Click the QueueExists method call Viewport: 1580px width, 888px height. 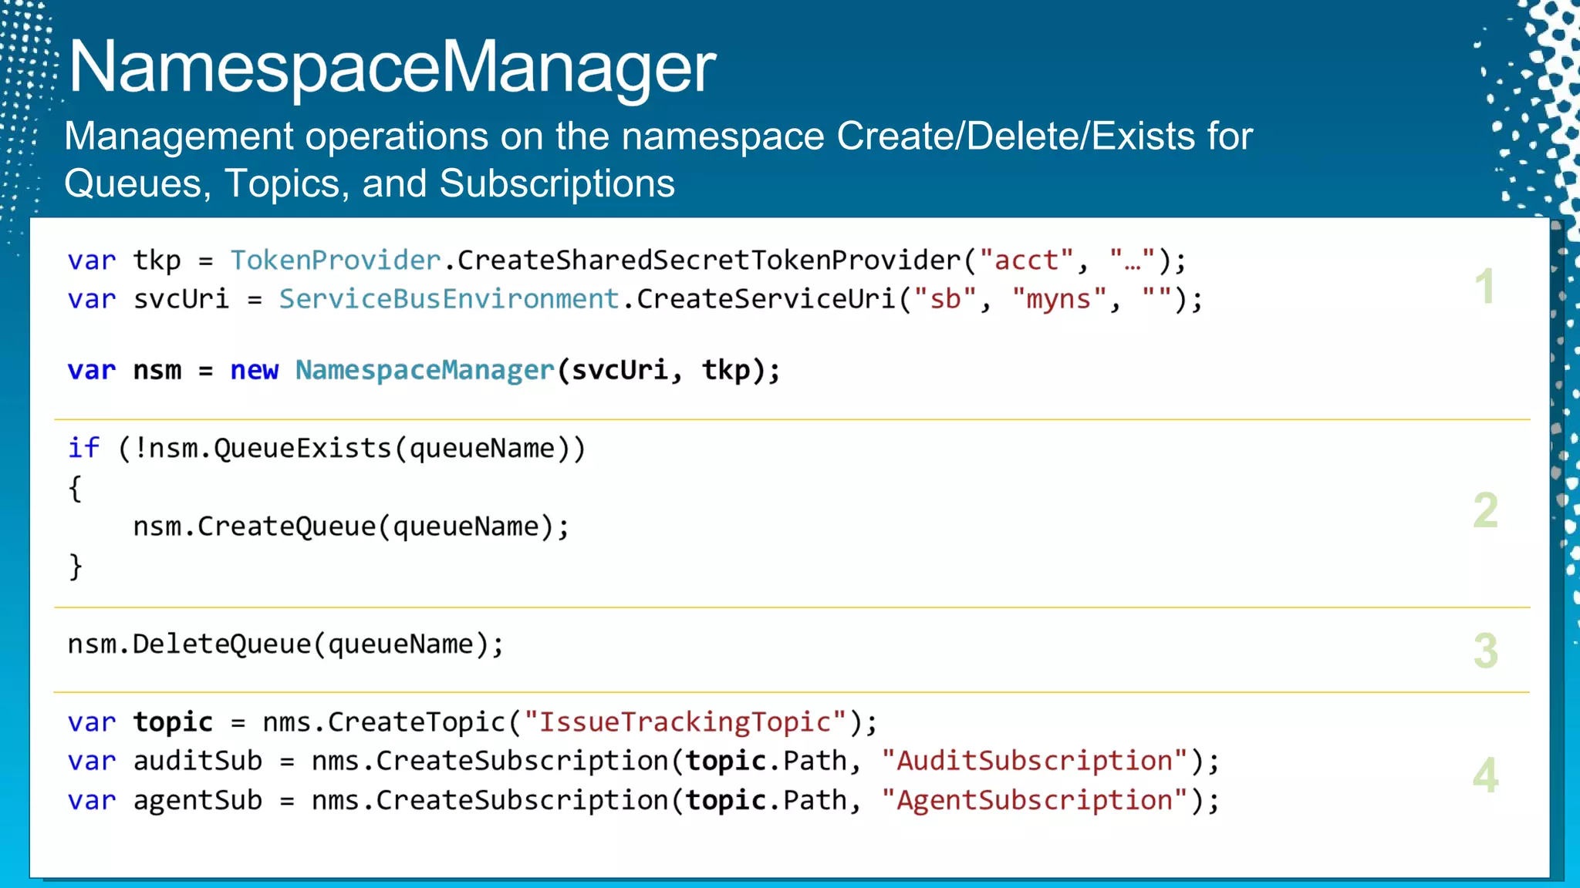tap(302, 449)
